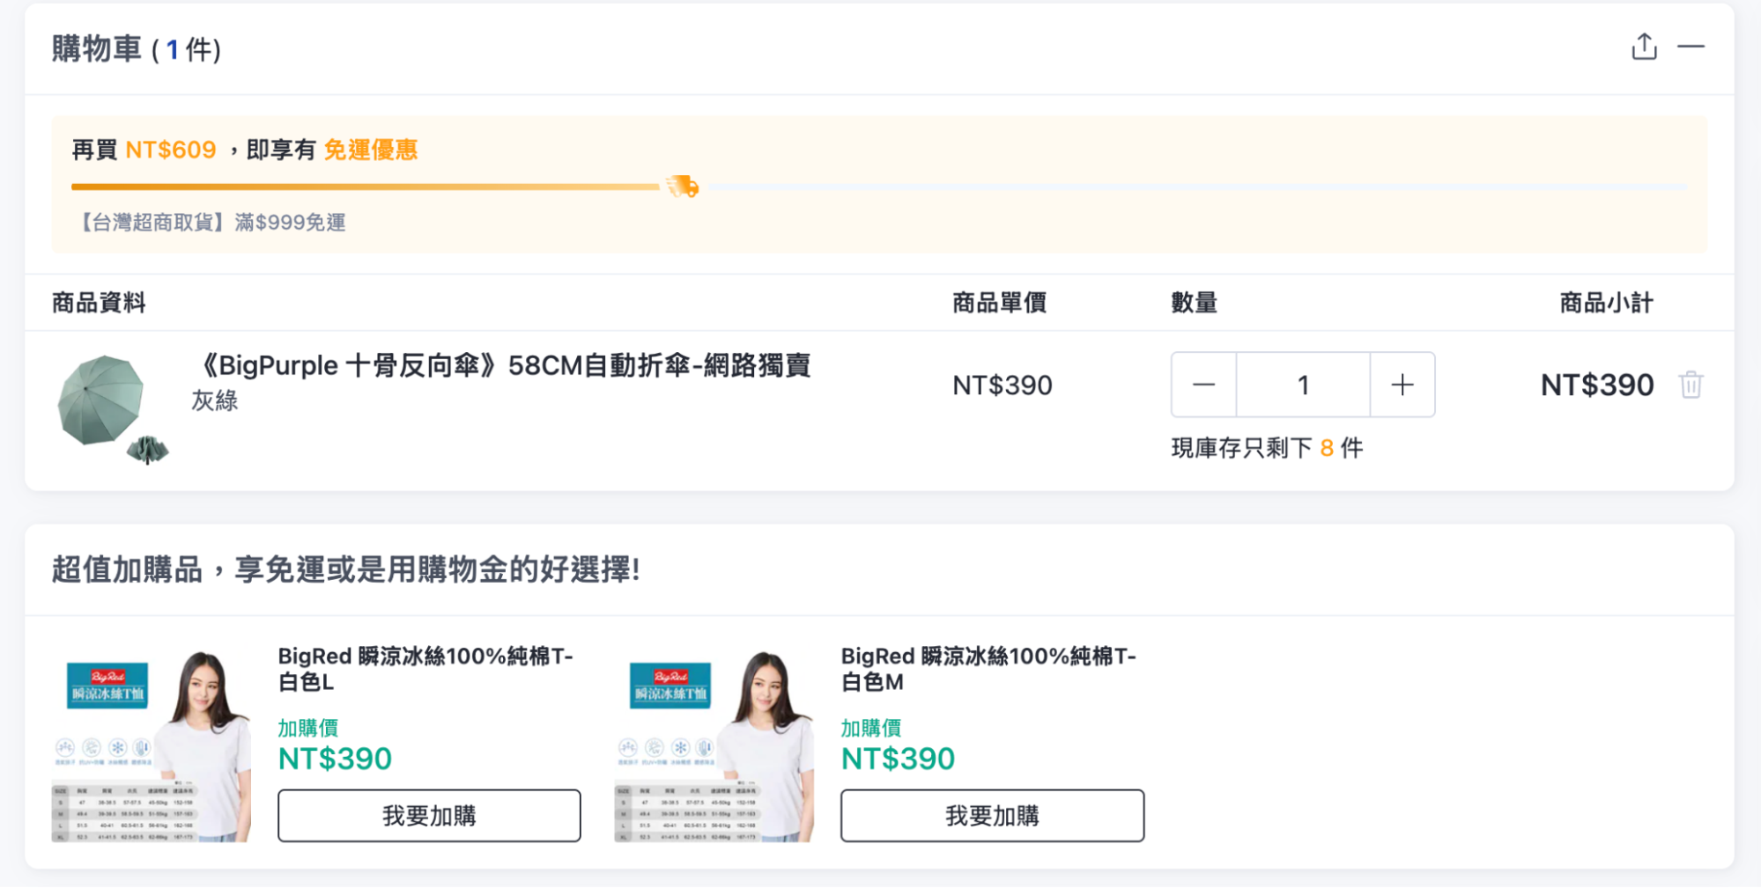Open the BigRed 白色M T-shirt image

pos(714,745)
